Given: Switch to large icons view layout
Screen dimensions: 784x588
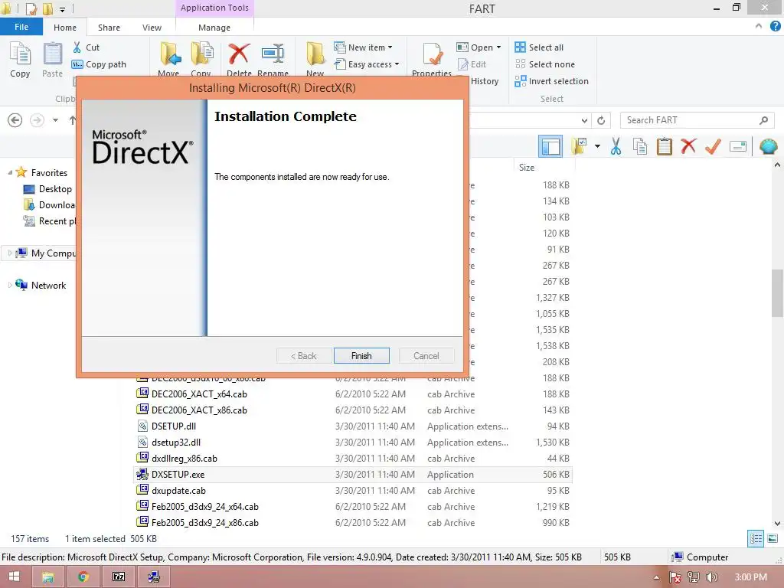Looking at the screenshot, I should coord(773,538).
